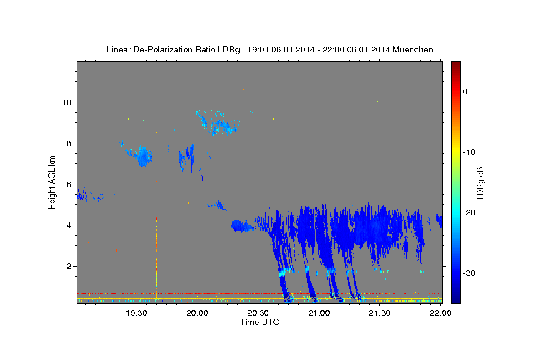Screen dimensions: 547x364
Task: Click the height axis label 4
Action: pos(68,225)
